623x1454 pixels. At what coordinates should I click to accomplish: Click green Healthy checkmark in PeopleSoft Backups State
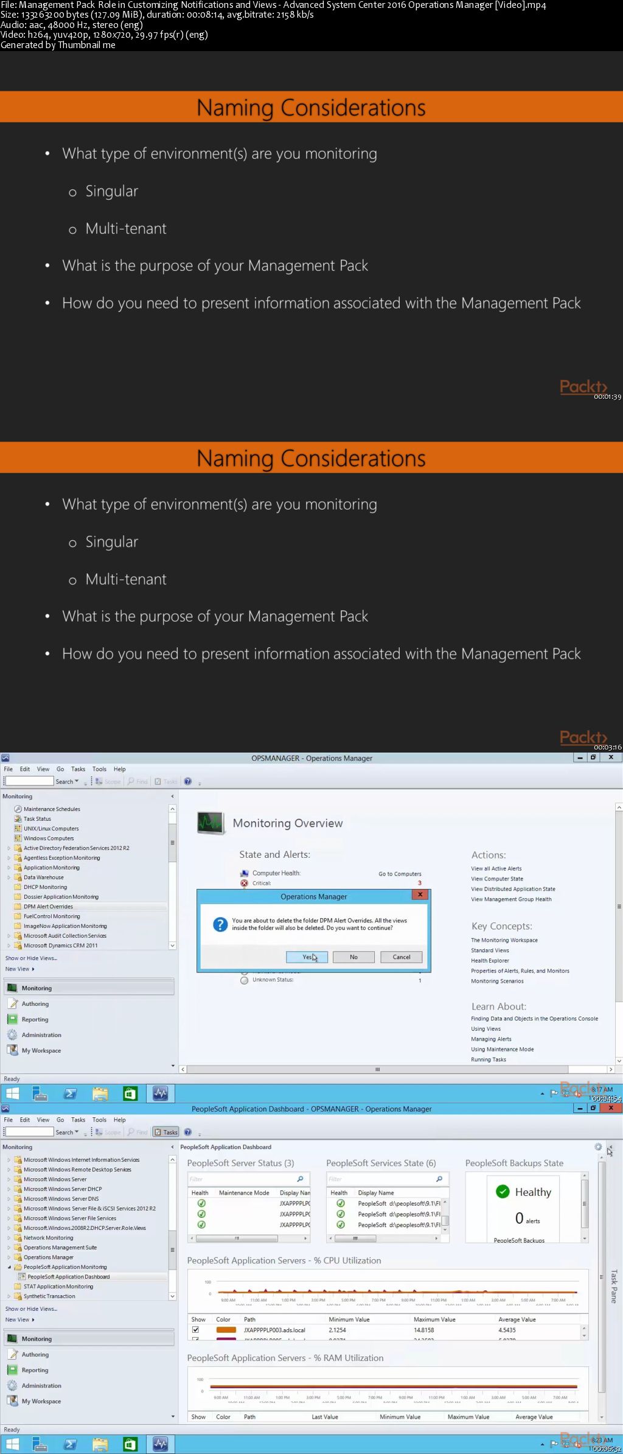tap(503, 1192)
